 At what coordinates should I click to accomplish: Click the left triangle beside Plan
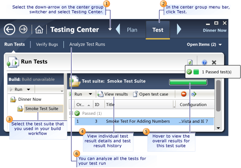tap(118, 29)
